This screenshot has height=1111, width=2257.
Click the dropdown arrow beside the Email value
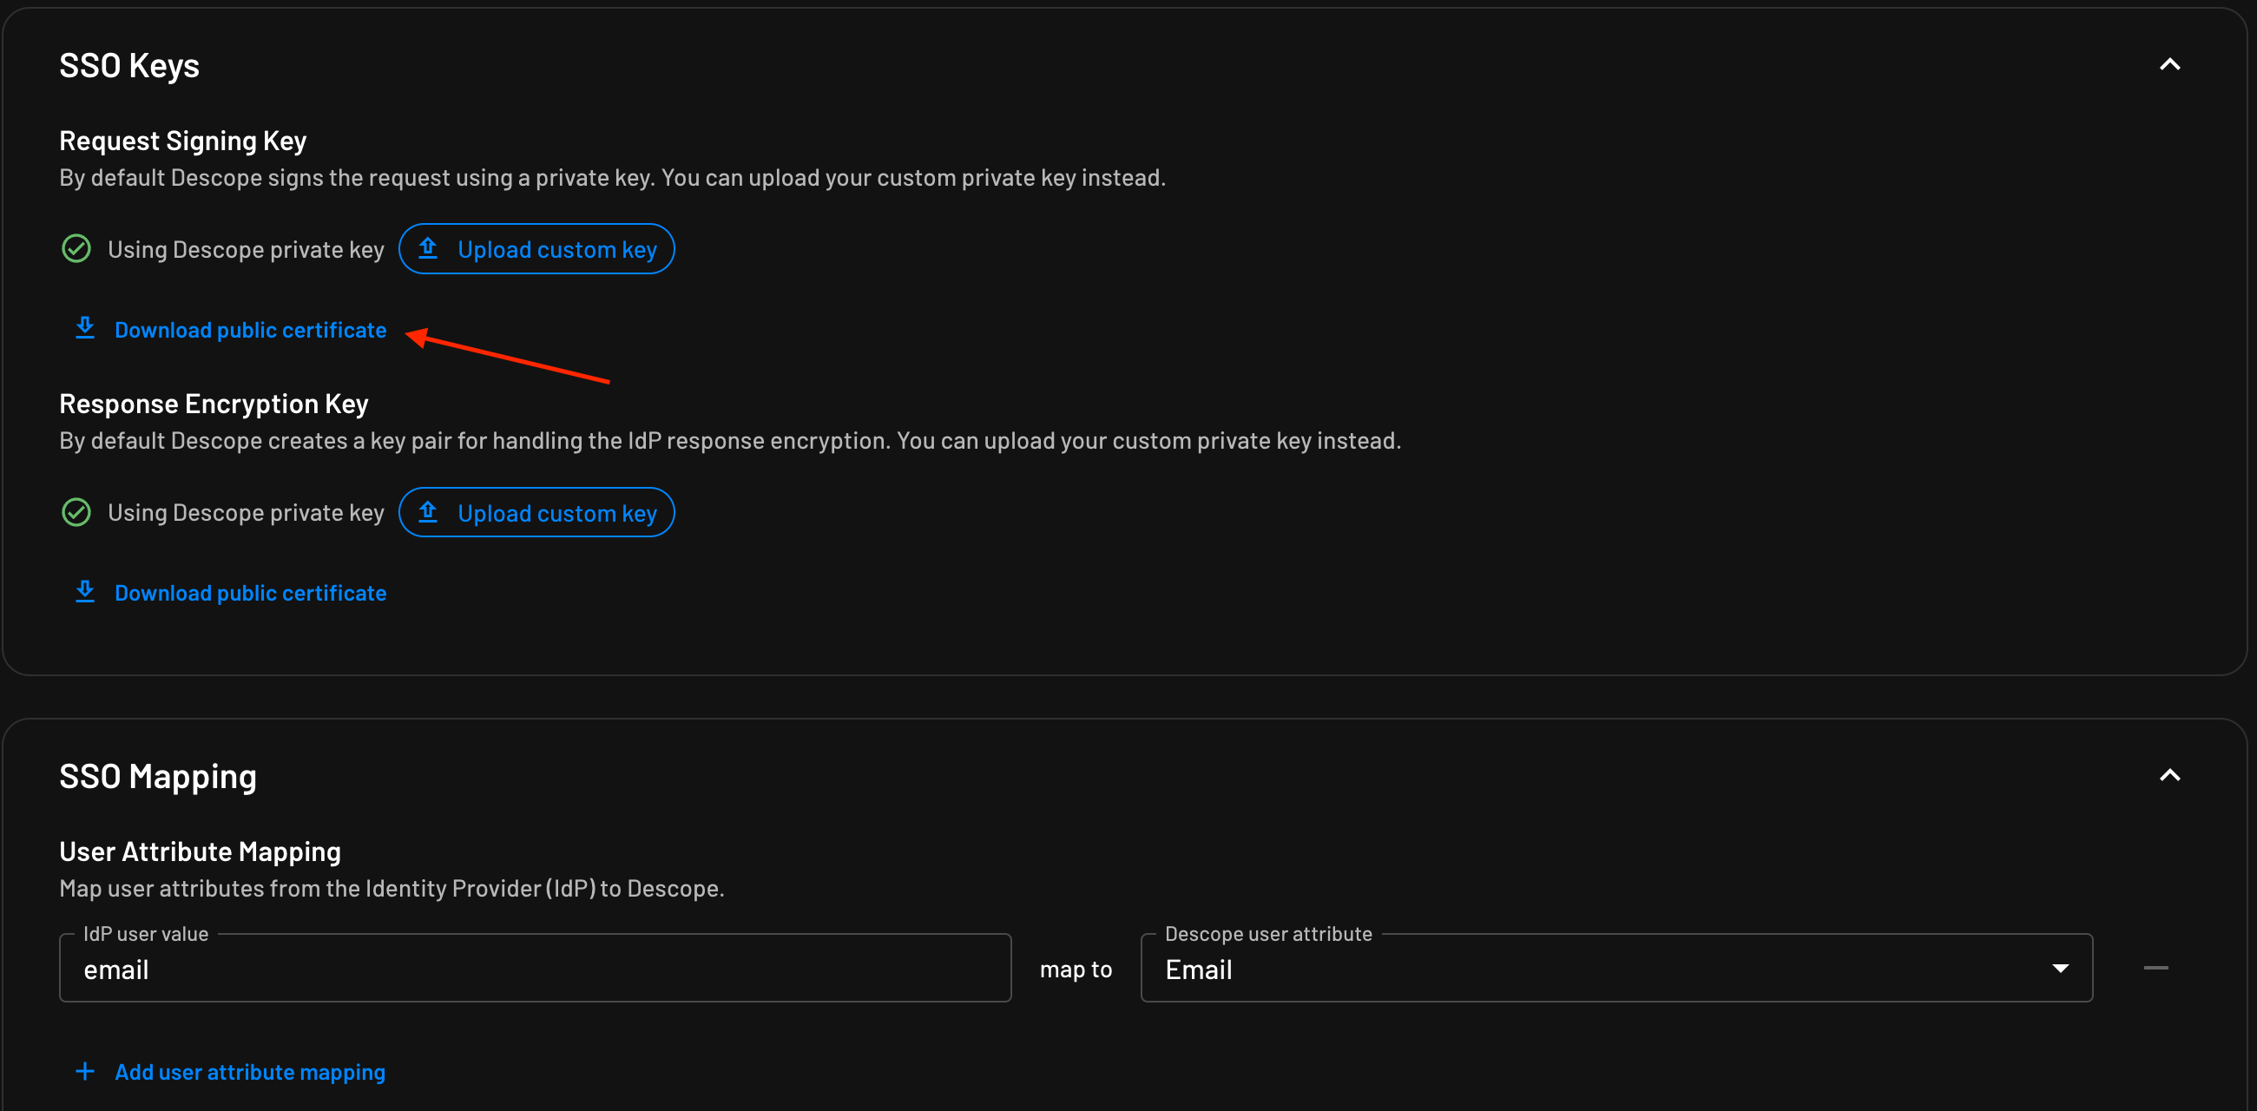tap(2061, 969)
